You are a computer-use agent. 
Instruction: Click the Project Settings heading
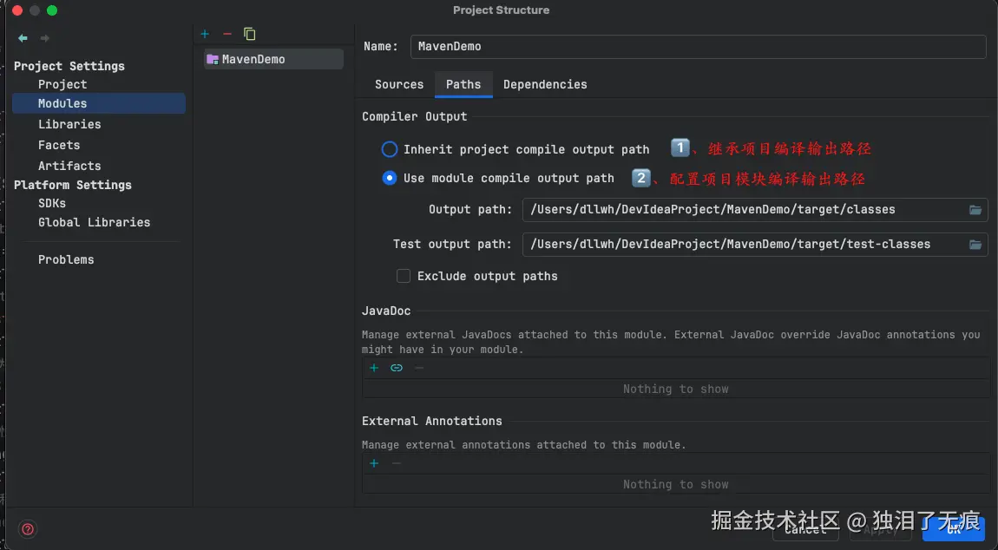click(x=69, y=66)
